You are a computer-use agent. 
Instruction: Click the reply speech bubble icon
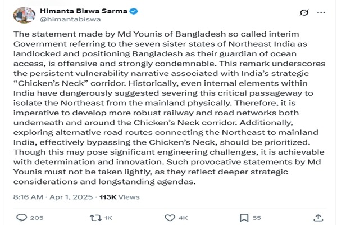click(22, 218)
